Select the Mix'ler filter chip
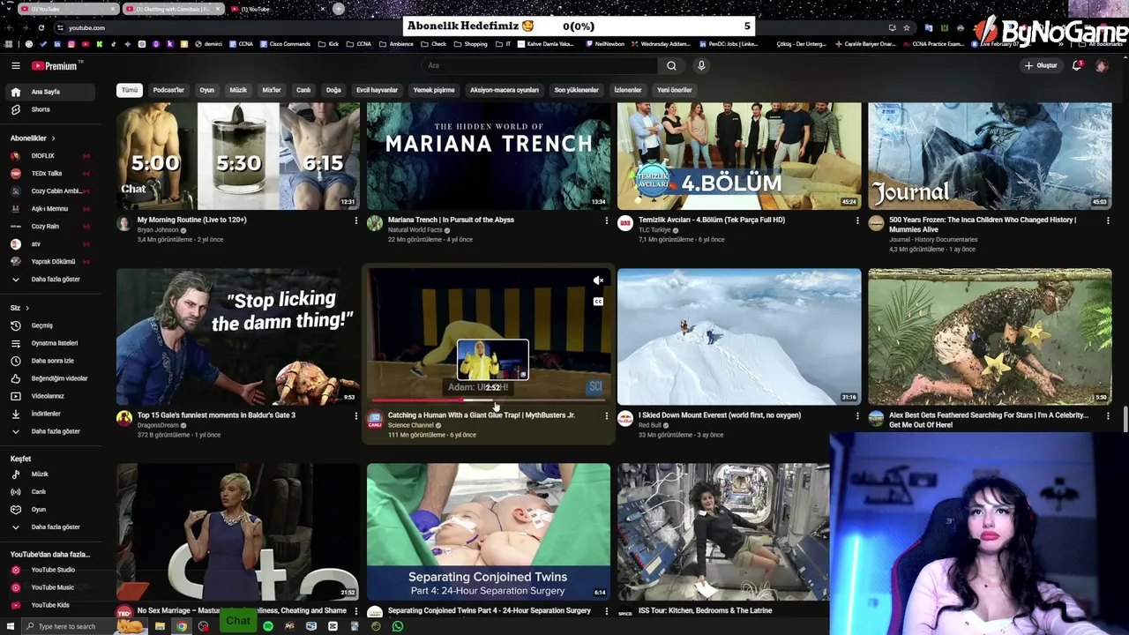Image resolution: width=1129 pixels, height=635 pixels. (x=272, y=90)
